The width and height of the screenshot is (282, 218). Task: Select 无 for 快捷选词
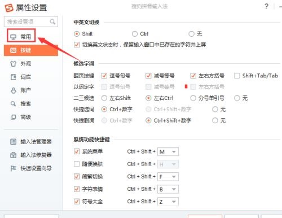click(x=215, y=110)
